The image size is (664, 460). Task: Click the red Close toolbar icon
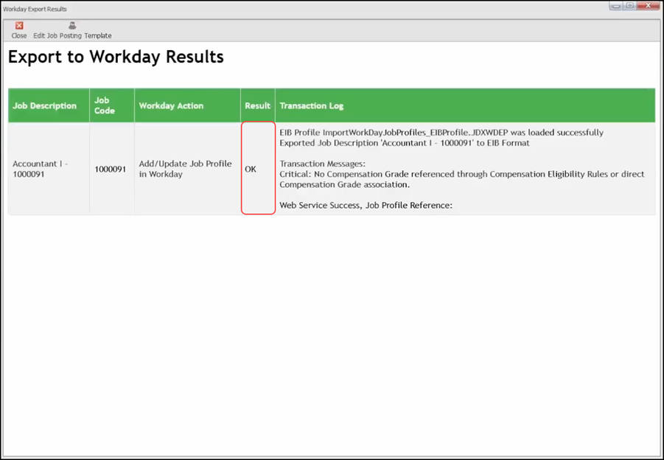(19, 26)
